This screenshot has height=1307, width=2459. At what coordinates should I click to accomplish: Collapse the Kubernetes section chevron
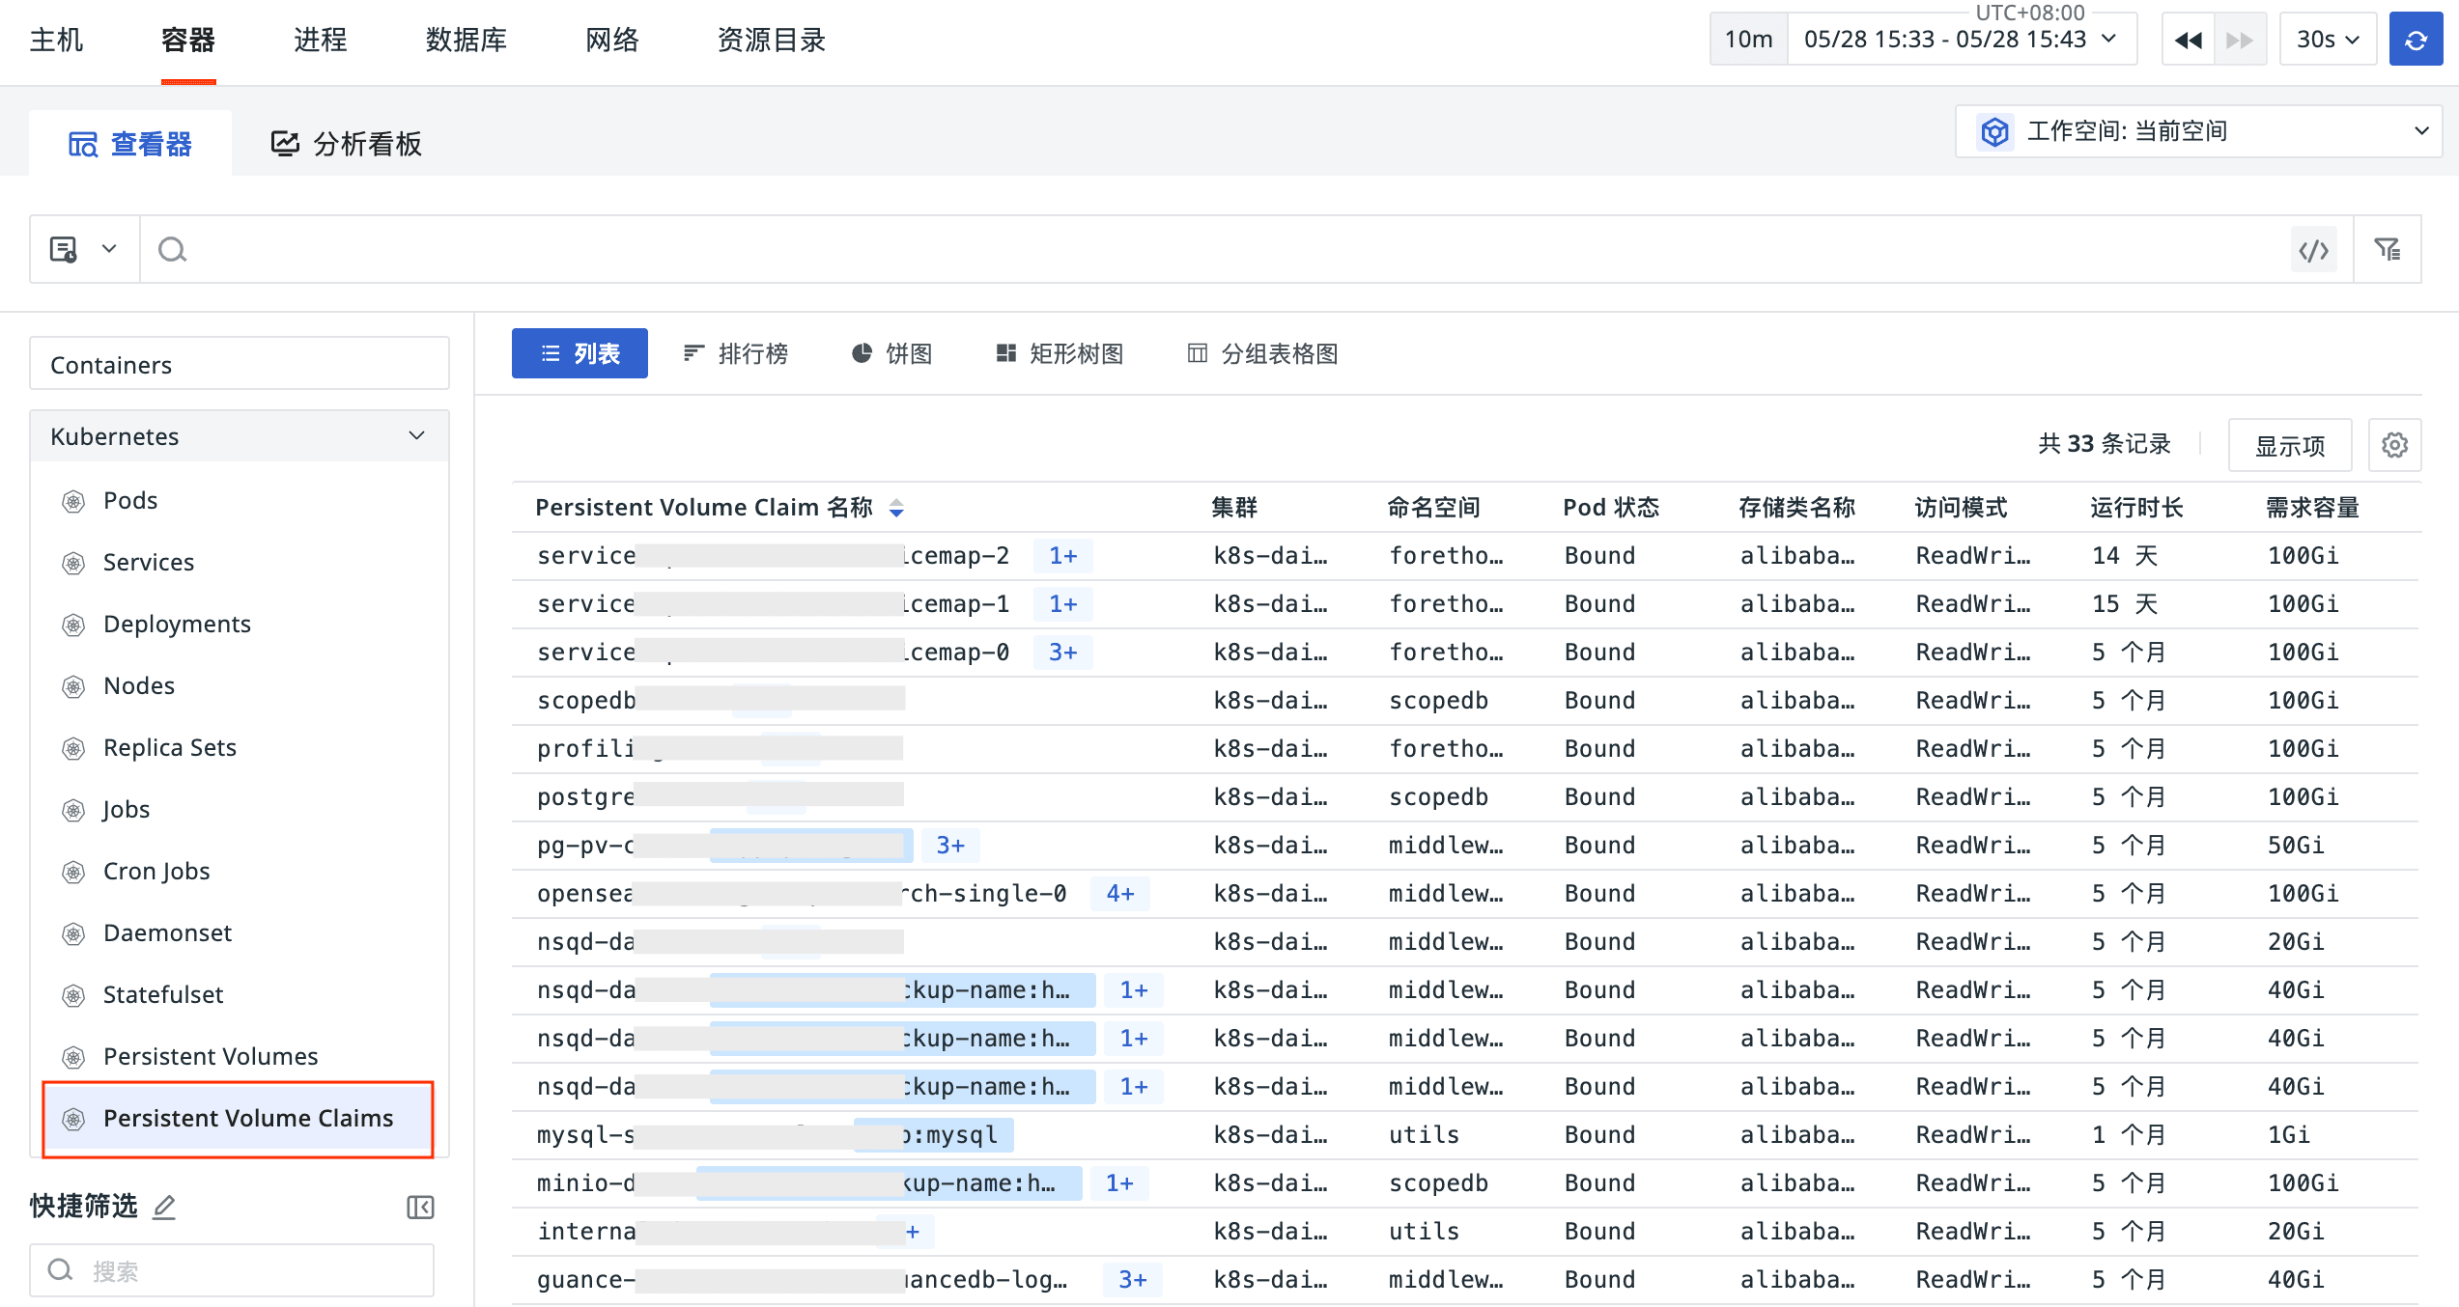(416, 436)
